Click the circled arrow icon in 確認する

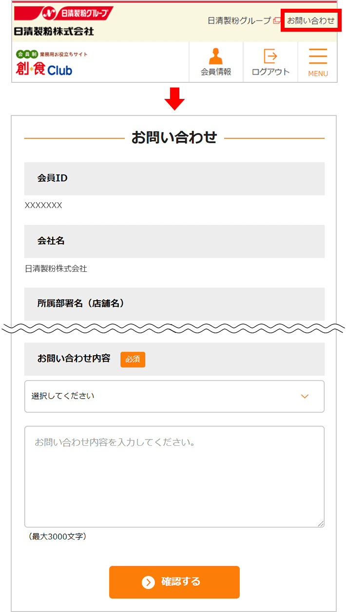pyautogui.click(x=148, y=582)
